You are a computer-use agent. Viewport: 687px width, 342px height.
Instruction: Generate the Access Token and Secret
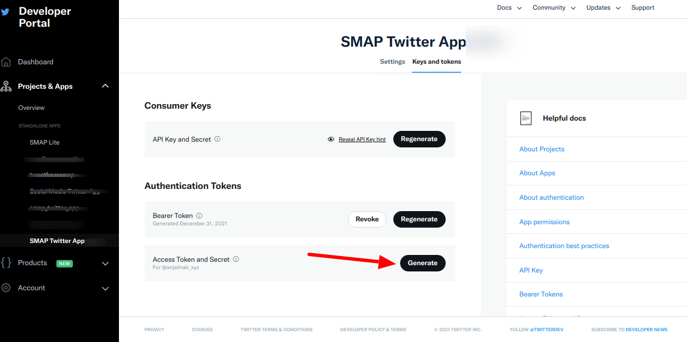click(422, 263)
